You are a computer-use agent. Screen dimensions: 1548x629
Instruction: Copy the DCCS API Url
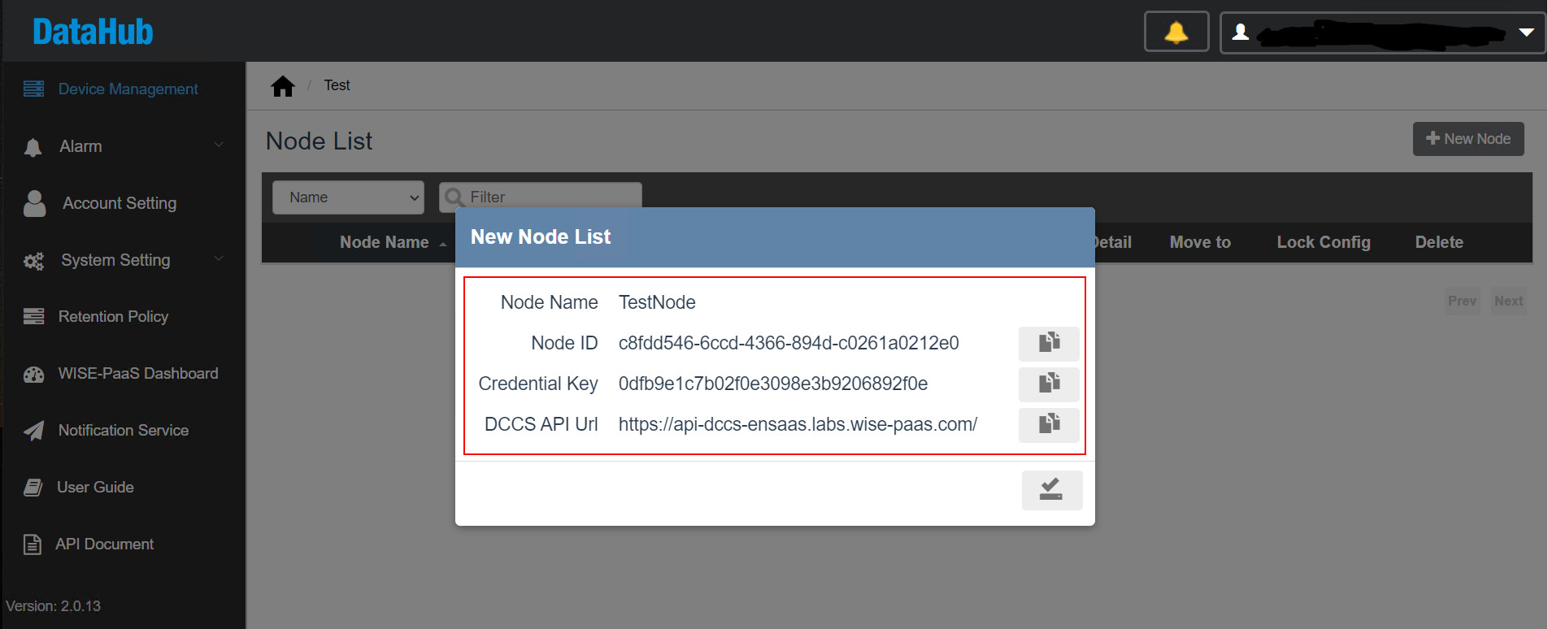coord(1049,424)
